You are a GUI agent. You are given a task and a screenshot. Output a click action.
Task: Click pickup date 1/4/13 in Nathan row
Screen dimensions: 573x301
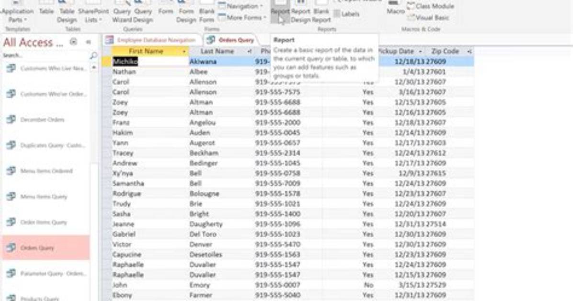pos(413,72)
